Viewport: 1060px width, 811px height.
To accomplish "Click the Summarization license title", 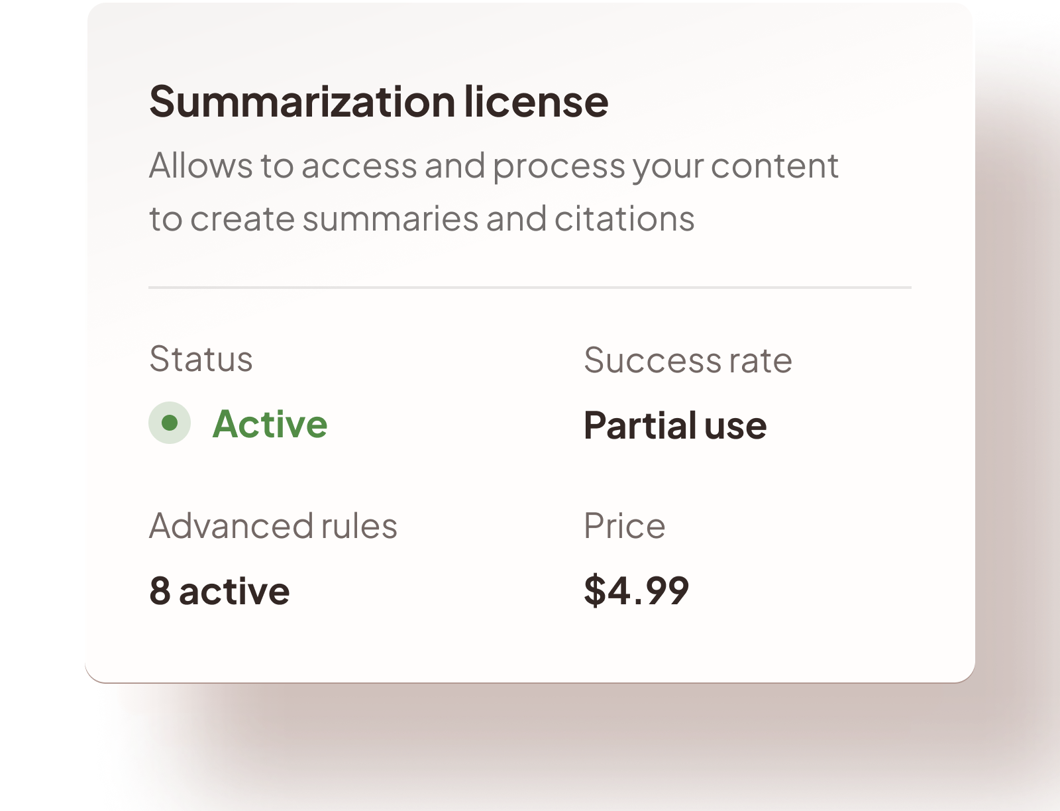I will point(378,101).
